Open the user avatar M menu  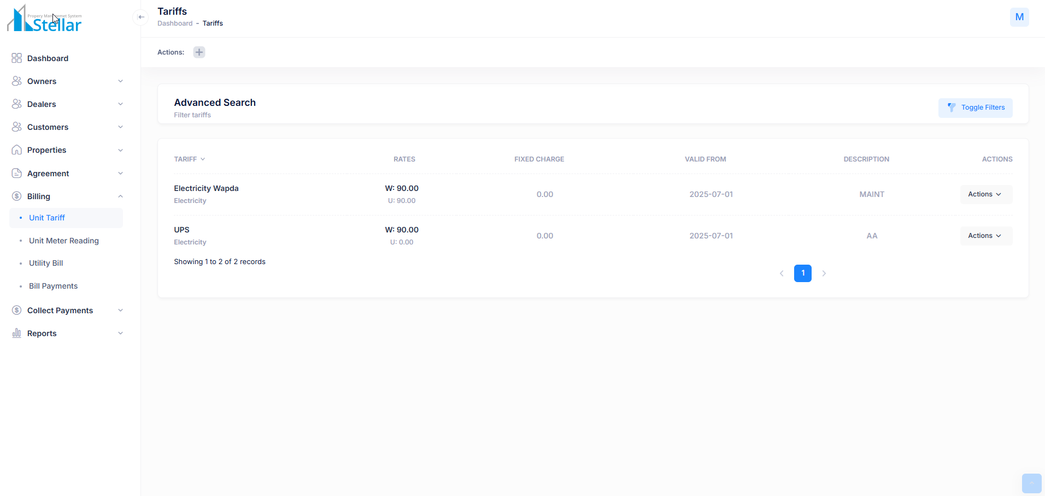[1019, 17]
